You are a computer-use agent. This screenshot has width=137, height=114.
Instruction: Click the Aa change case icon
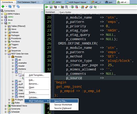(95, 7)
